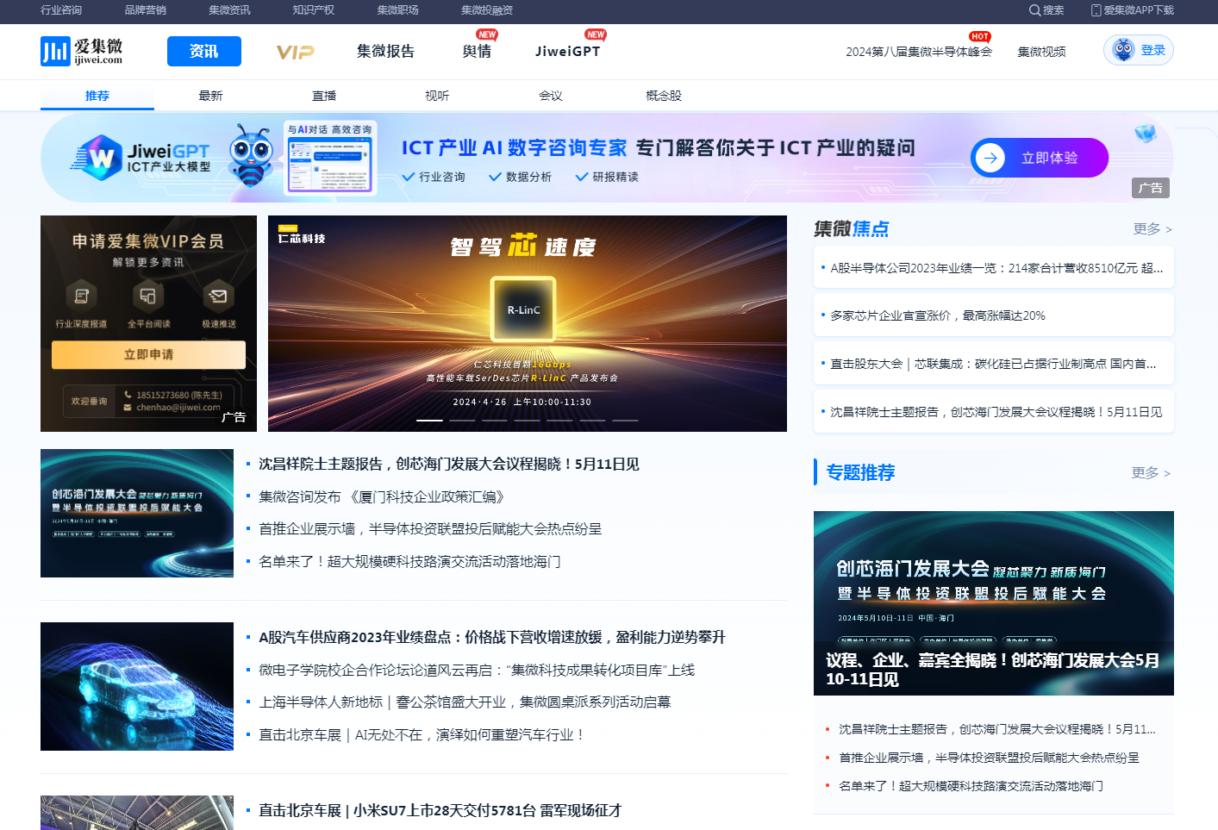Screen dimensions: 1218x830
Task: Open article 上海半导体人新地标｜謇公茶馆盛大开业
Action: coord(465,702)
